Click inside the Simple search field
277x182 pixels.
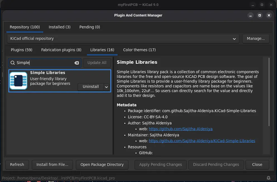(x=45, y=63)
